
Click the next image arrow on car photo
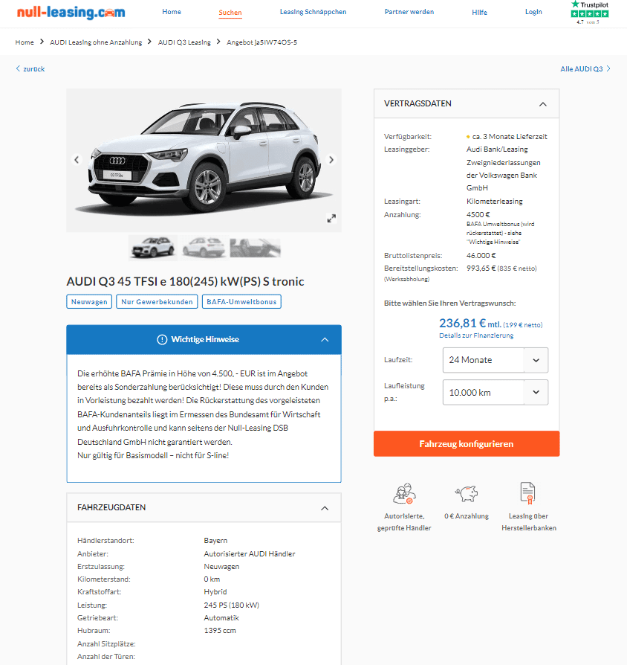click(x=331, y=160)
